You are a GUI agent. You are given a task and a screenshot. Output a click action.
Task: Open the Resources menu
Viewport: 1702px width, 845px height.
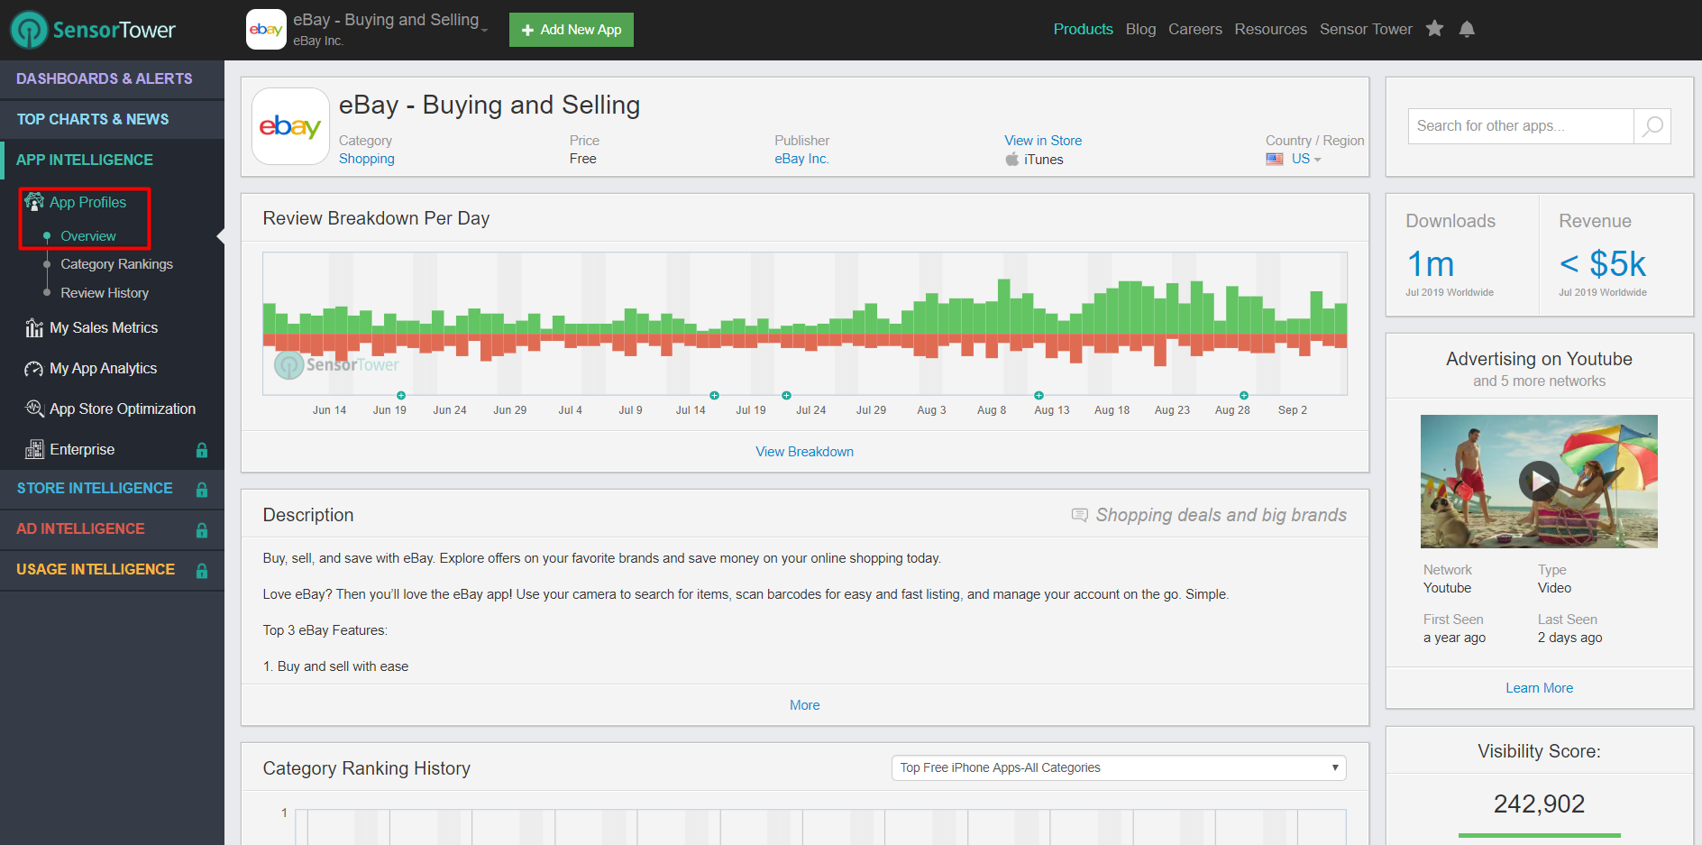pyautogui.click(x=1270, y=29)
